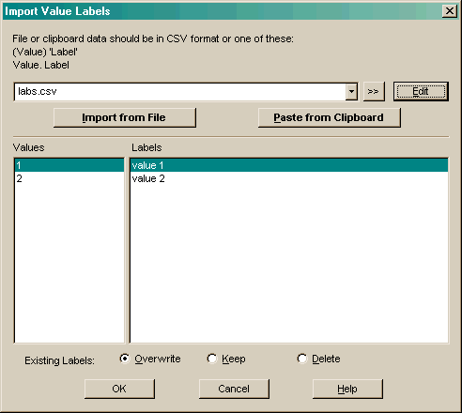Click the Edit button
Image resolution: width=462 pixels, height=413 pixels.
point(421,91)
